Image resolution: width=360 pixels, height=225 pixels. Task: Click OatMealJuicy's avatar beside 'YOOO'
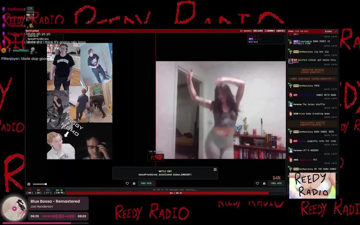click(x=291, y=86)
